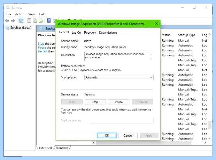This screenshot has width=216, height=160.
Task: Click the Back arrow in the Services toolbar
Action: tap(7, 21)
